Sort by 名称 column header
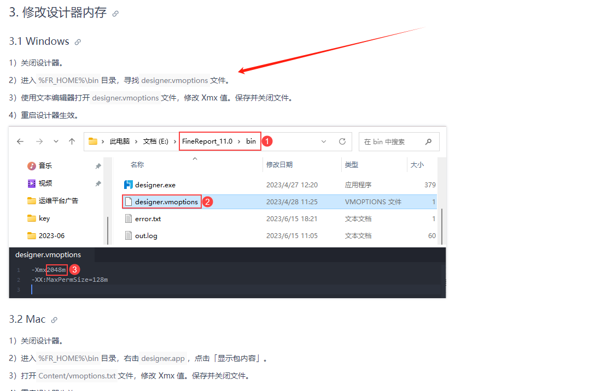601x391 pixels. tap(137, 165)
